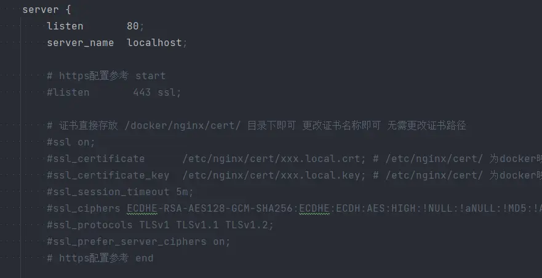Screen dimensions: 542x278
Task: Place cursor on listen port 80
Action: pyautogui.click(x=133, y=26)
